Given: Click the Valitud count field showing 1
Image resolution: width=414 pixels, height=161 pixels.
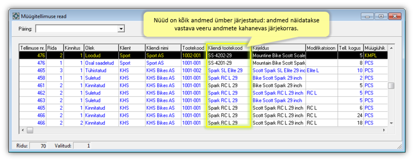Looking at the screenshot, I should tap(82, 146).
